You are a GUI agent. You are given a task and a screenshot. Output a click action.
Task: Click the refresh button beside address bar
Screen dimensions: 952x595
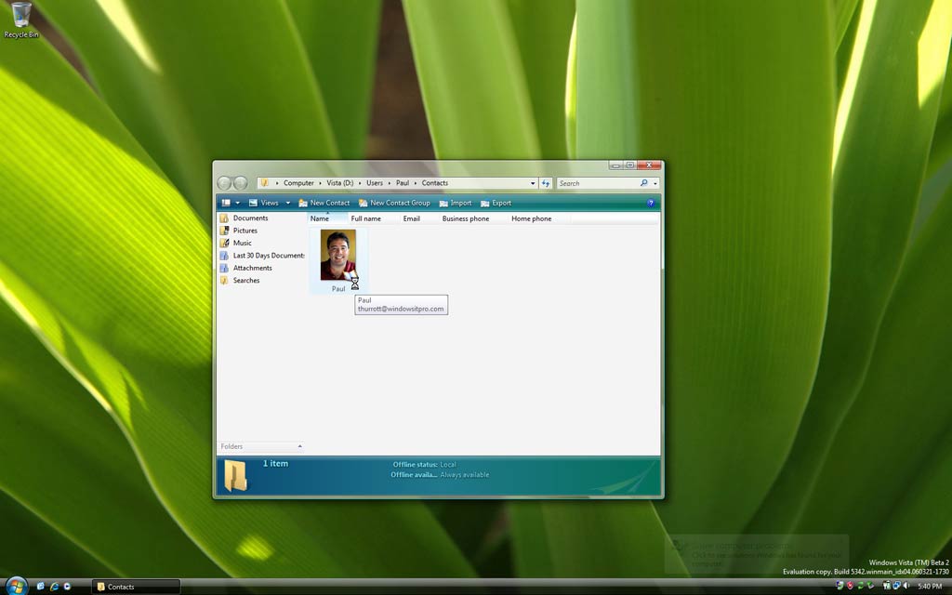pos(546,183)
